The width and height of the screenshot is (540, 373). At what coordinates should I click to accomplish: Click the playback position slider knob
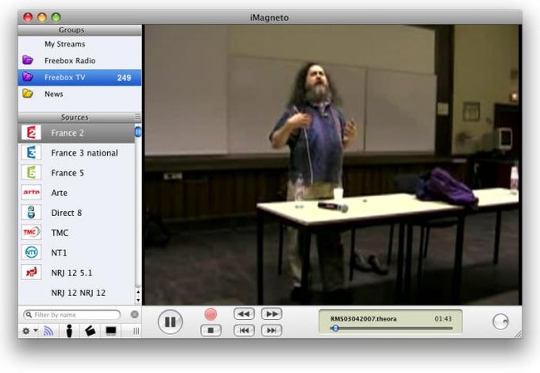[335, 329]
